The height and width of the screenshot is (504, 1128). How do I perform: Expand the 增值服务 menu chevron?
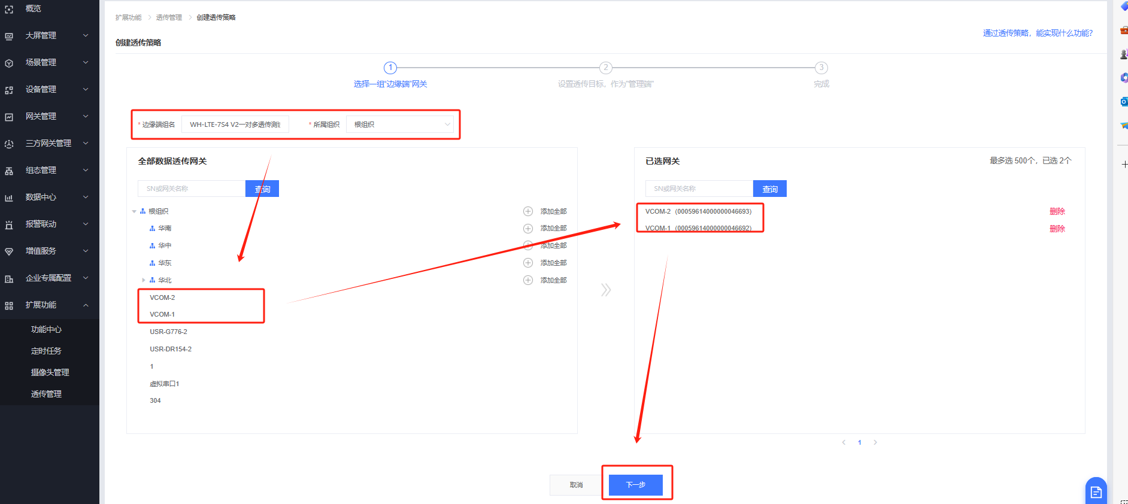[86, 251]
